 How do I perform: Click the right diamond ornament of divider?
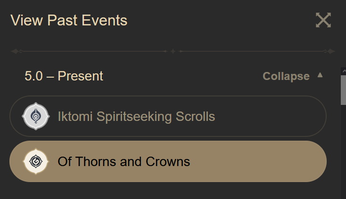pos(331,51)
